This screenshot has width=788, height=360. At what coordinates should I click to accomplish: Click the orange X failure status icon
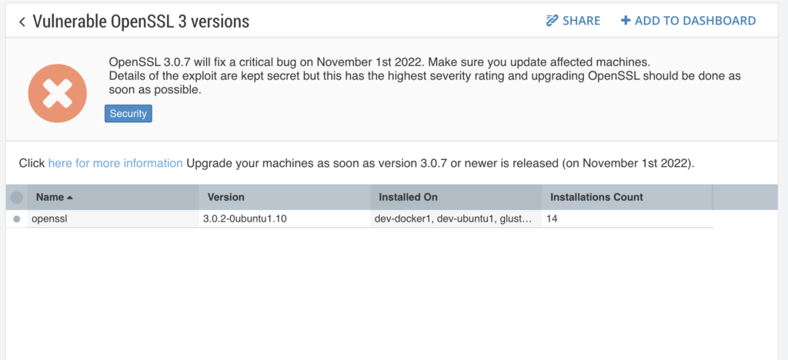57,93
